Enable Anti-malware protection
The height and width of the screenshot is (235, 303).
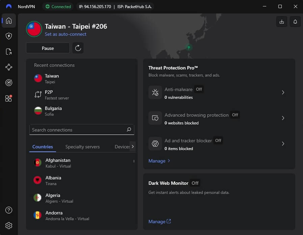point(199,89)
